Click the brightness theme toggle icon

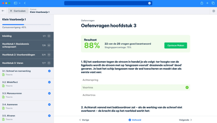(213, 11)
